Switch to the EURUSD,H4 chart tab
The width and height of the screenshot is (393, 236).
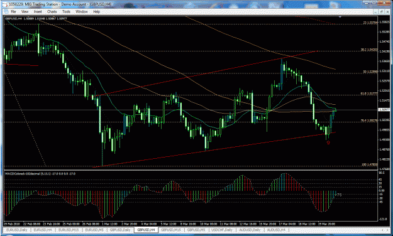click(43, 230)
